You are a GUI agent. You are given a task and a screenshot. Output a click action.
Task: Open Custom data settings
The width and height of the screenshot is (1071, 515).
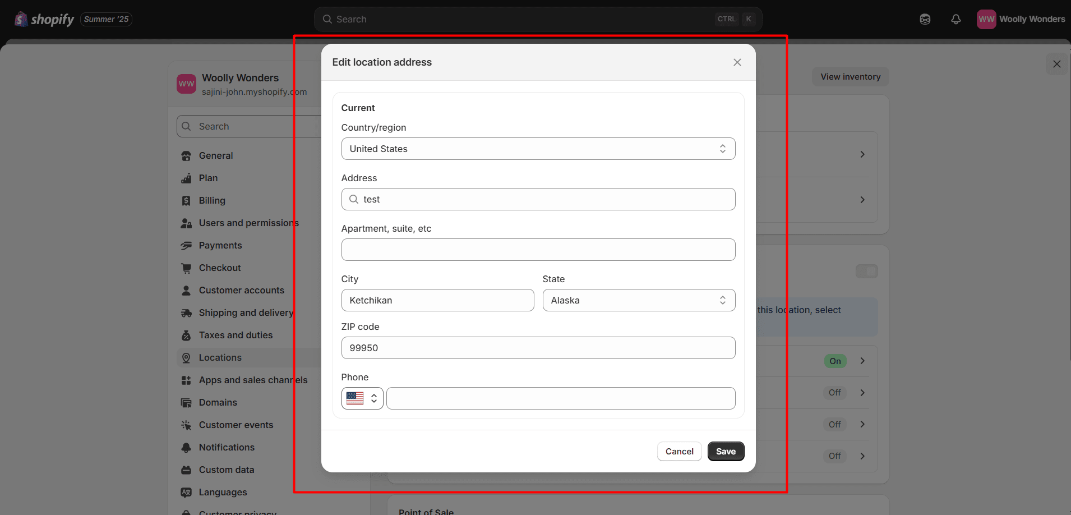[227, 470]
